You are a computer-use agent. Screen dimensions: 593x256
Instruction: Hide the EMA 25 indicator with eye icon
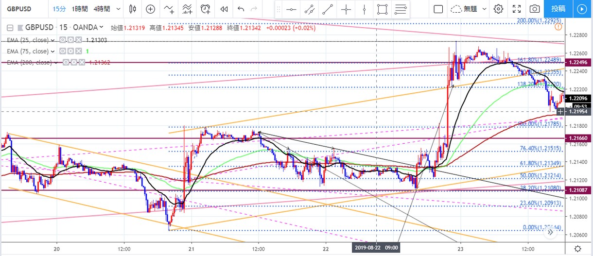(63, 40)
